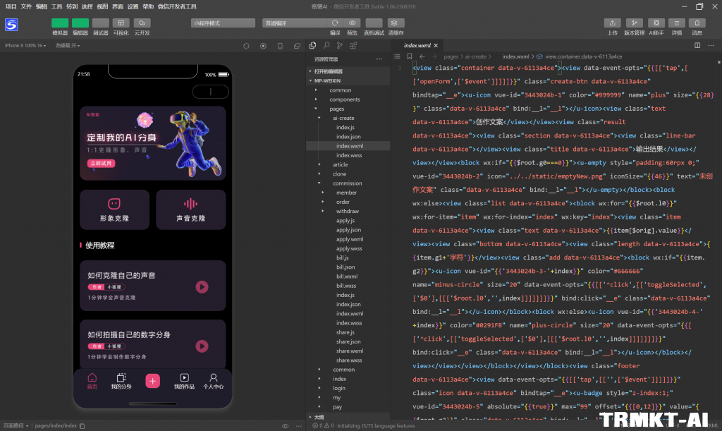The image size is (722, 431).
Task: Click the play icon on voice clone tutorial
Action: (x=202, y=286)
